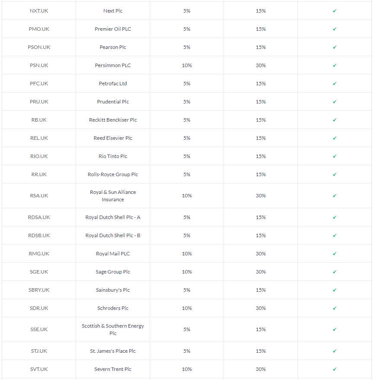Click the 15% value for Reed Elsevier Plc
The height and width of the screenshot is (380, 374).
(x=261, y=138)
